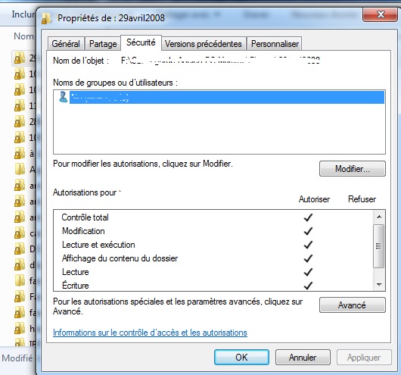
Task: Confirm with the OK button
Action: [241, 357]
